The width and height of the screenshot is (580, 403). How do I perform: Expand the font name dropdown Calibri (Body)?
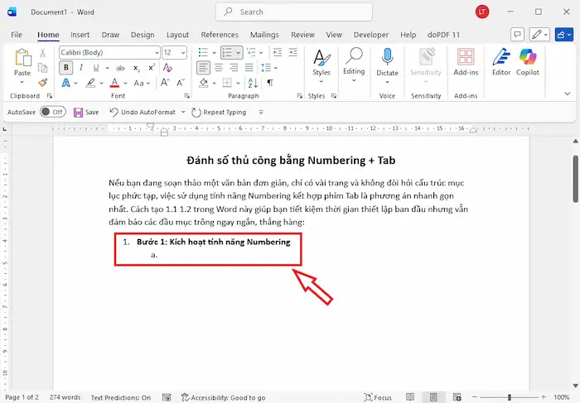click(x=155, y=52)
